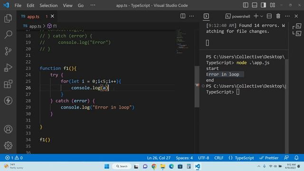Image resolution: width=304 pixels, height=171 pixels.
Task: Open notifications bell in status bar
Action: click(x=296, y=158)
